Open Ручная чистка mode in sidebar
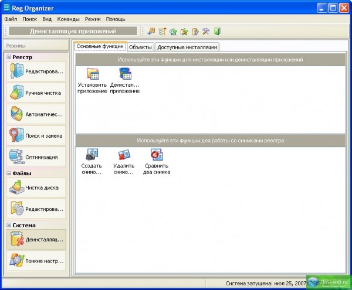This screenshot has width=352, height=290. tap(36, 92)
